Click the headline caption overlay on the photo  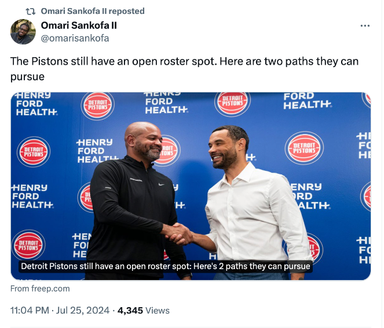pyautogui.click(x=166, y=267)
